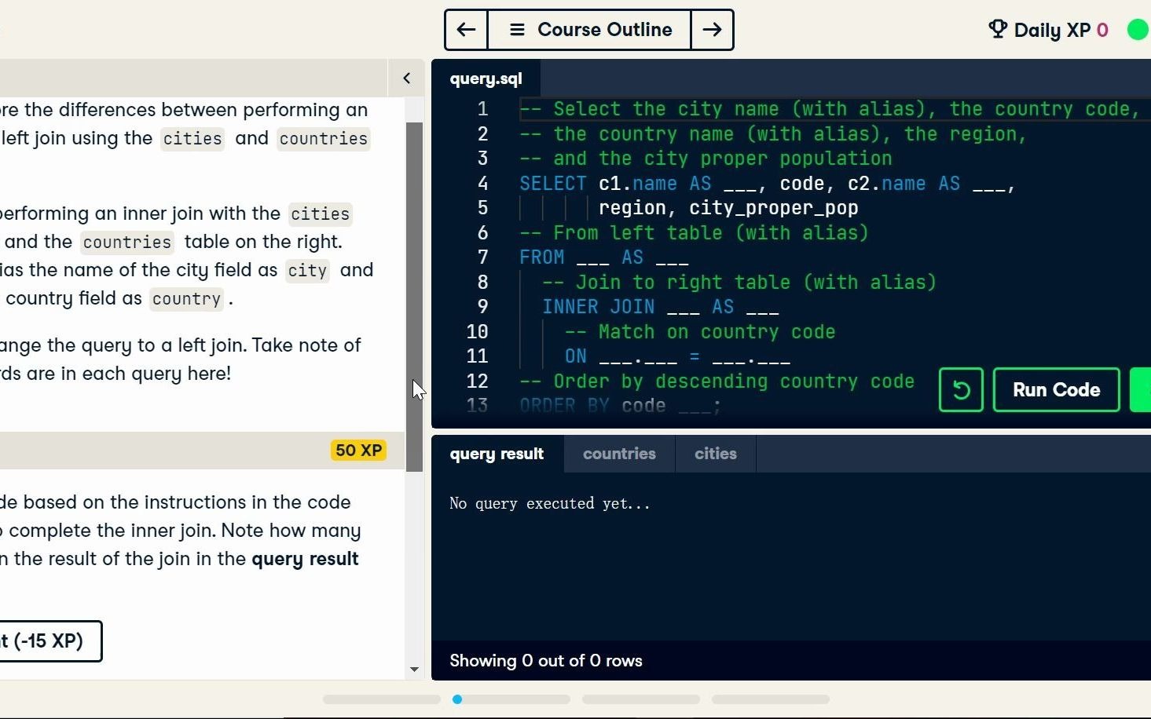Open the countries table tab

619,454
